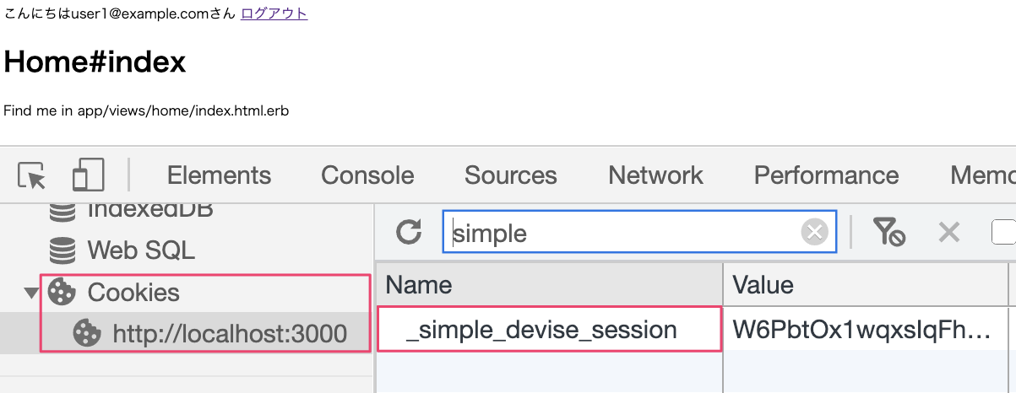Open the Sources tab
This screenshot has width=1016, height=393.
510,175
